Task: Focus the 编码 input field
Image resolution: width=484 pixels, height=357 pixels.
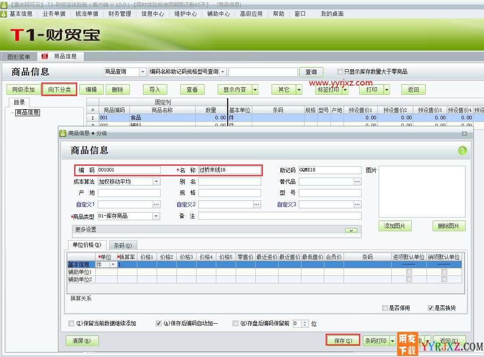Action: [x=129, y=170]
